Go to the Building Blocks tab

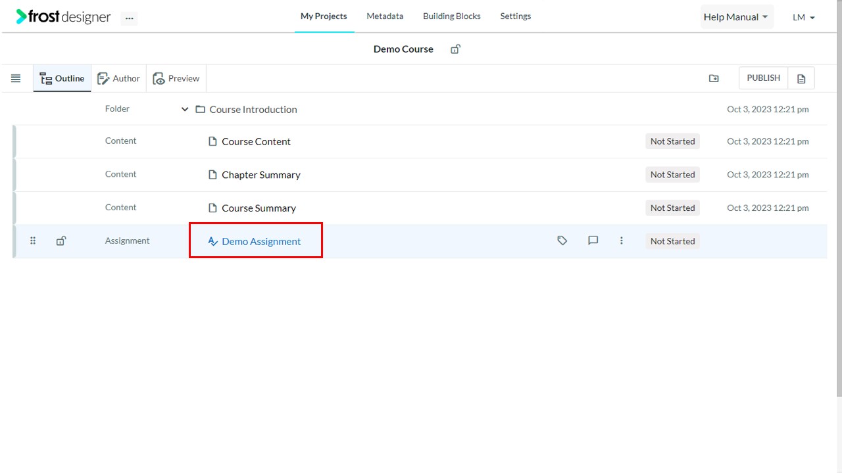point(452,16)
